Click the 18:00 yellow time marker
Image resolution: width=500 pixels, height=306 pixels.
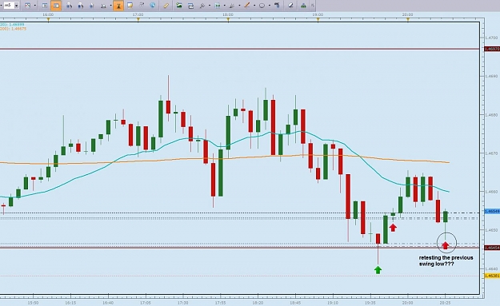228,19
